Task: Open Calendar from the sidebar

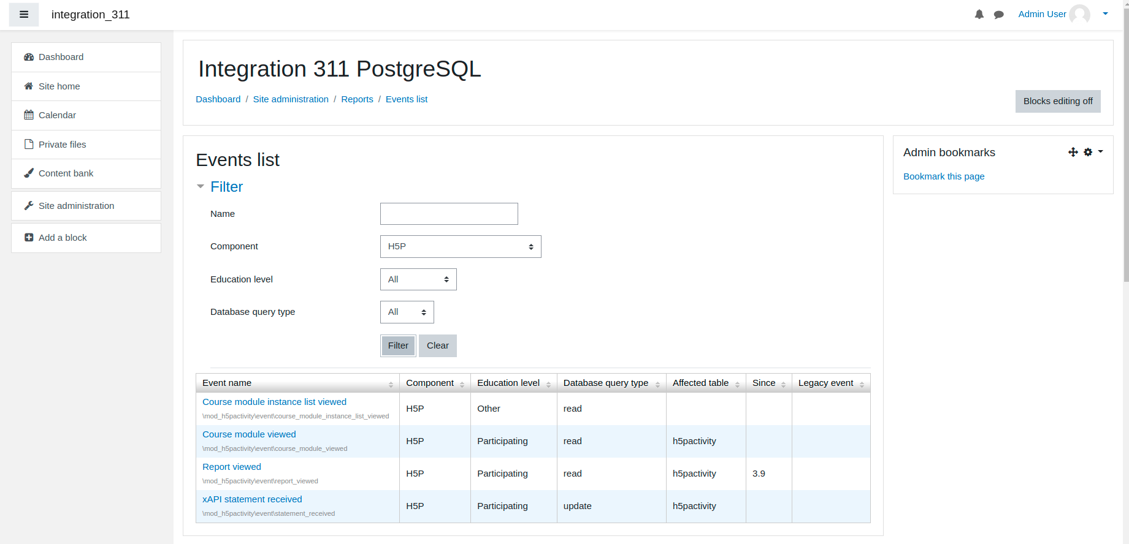Action: pyautogui.click(x=86, y=115)
